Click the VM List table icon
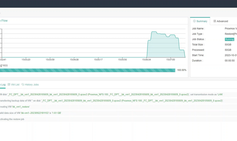The image size is (237, 141). 9,85
